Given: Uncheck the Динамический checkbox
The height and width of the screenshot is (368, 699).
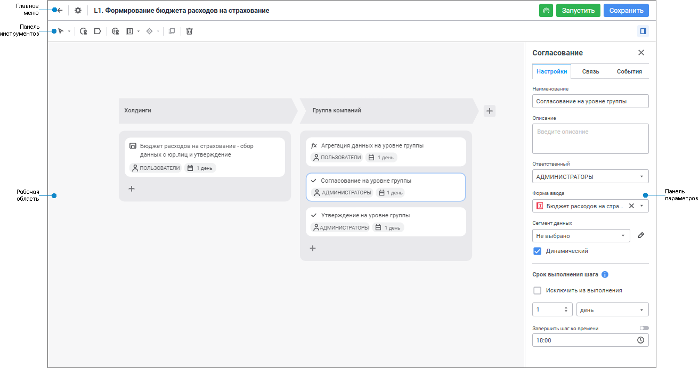Looking at the screenshot, I should click(x=537, y=251).
